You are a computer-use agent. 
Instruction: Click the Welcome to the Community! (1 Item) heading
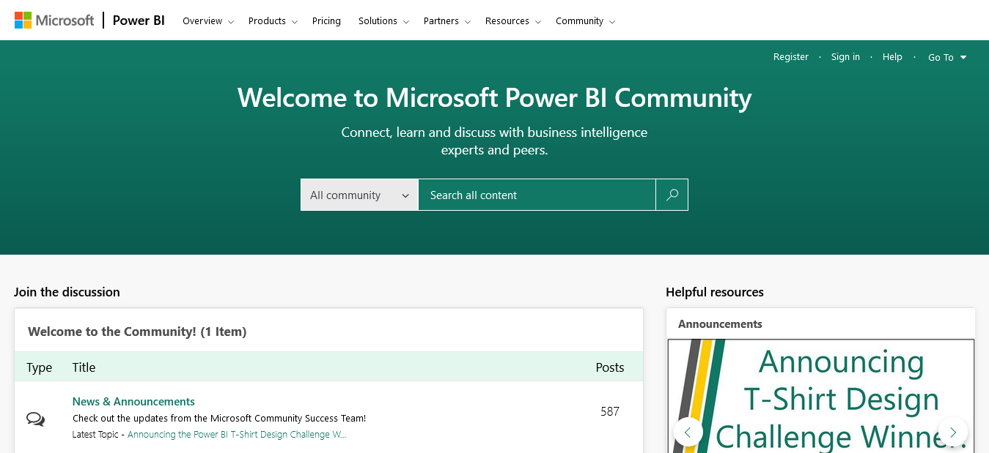point(137,332)
